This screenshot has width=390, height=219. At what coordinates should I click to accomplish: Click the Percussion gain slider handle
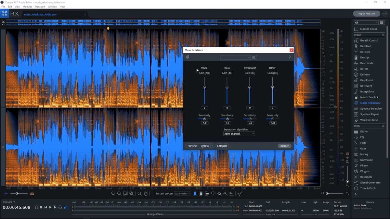(250, 87)
